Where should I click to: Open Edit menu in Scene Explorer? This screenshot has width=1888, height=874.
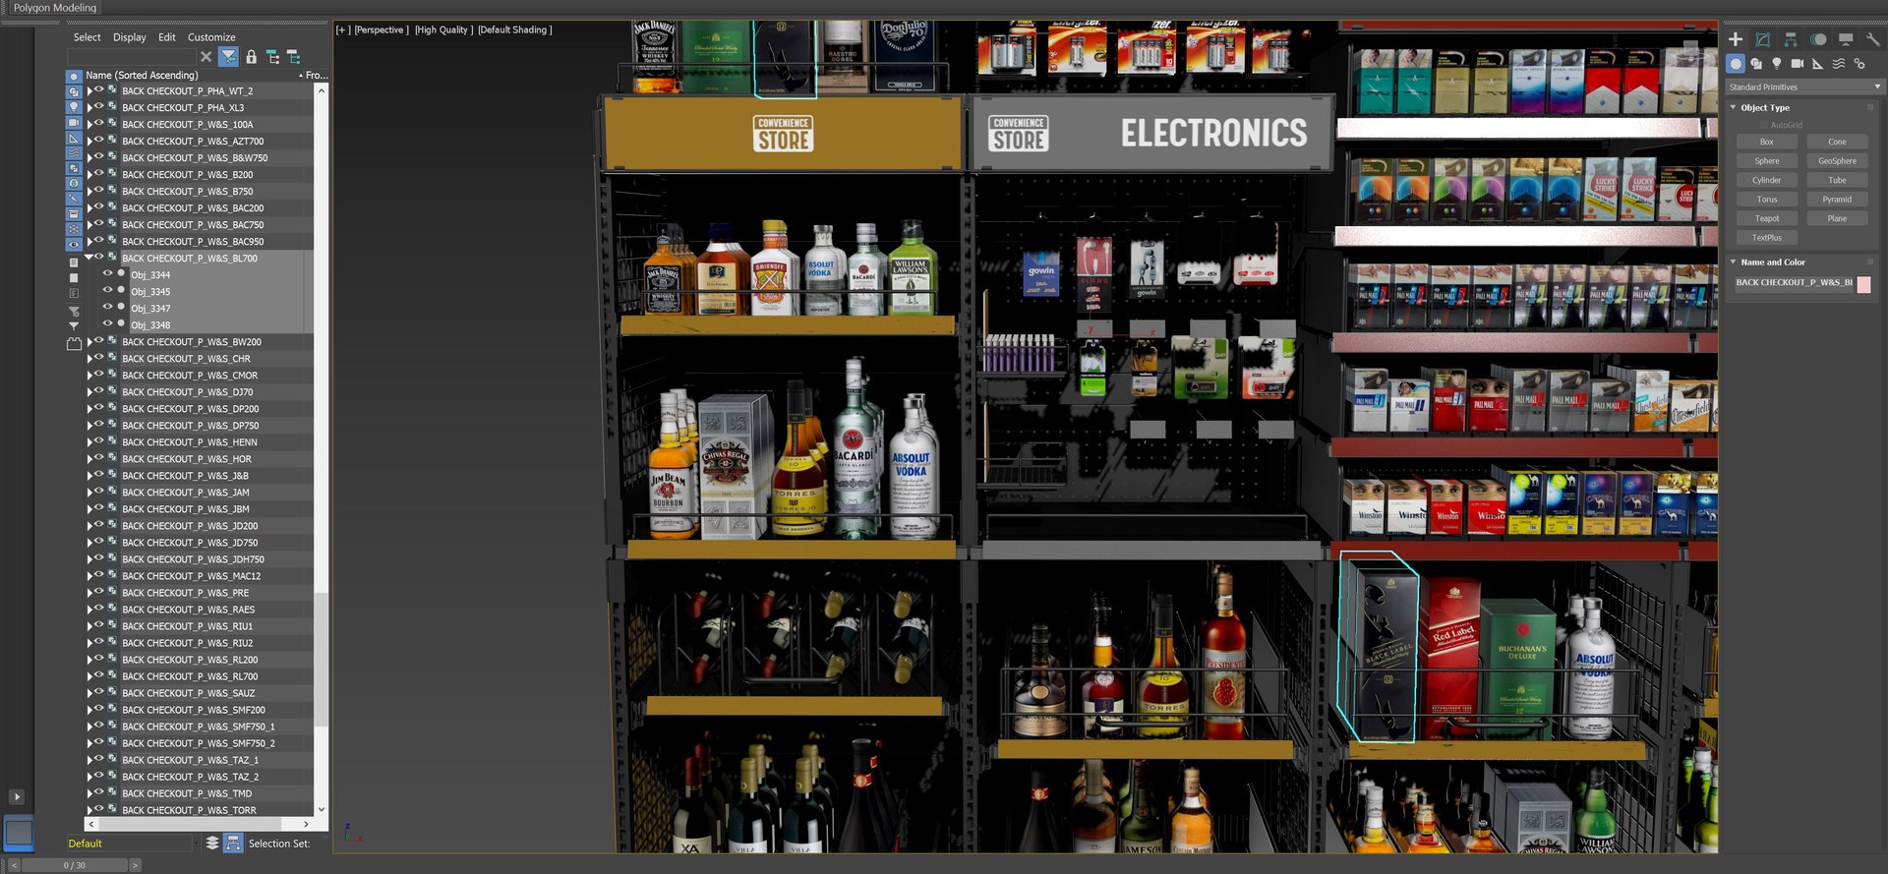[x=167, y=37]
